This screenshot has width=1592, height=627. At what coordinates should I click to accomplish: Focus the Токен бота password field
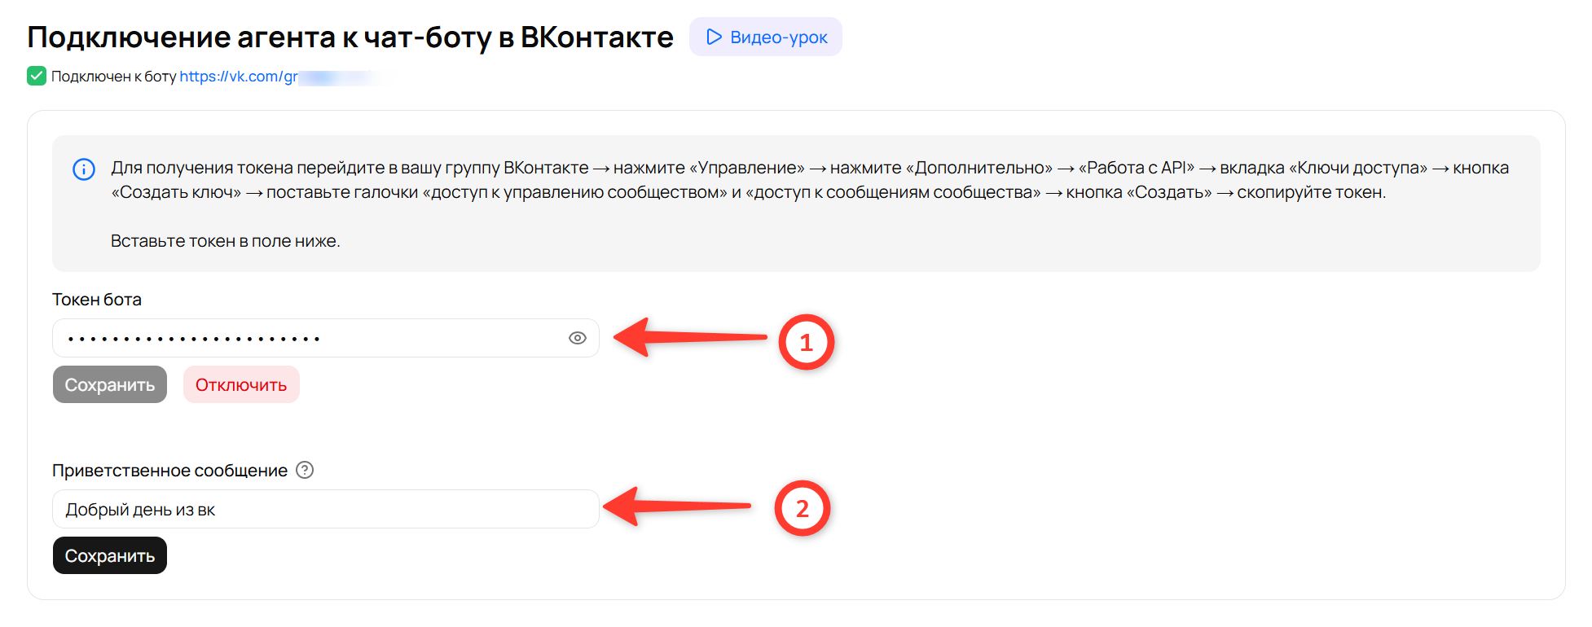(x=326, y=338)
